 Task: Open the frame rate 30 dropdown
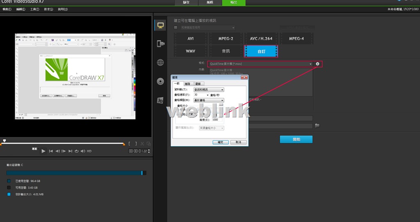point(201,95)
